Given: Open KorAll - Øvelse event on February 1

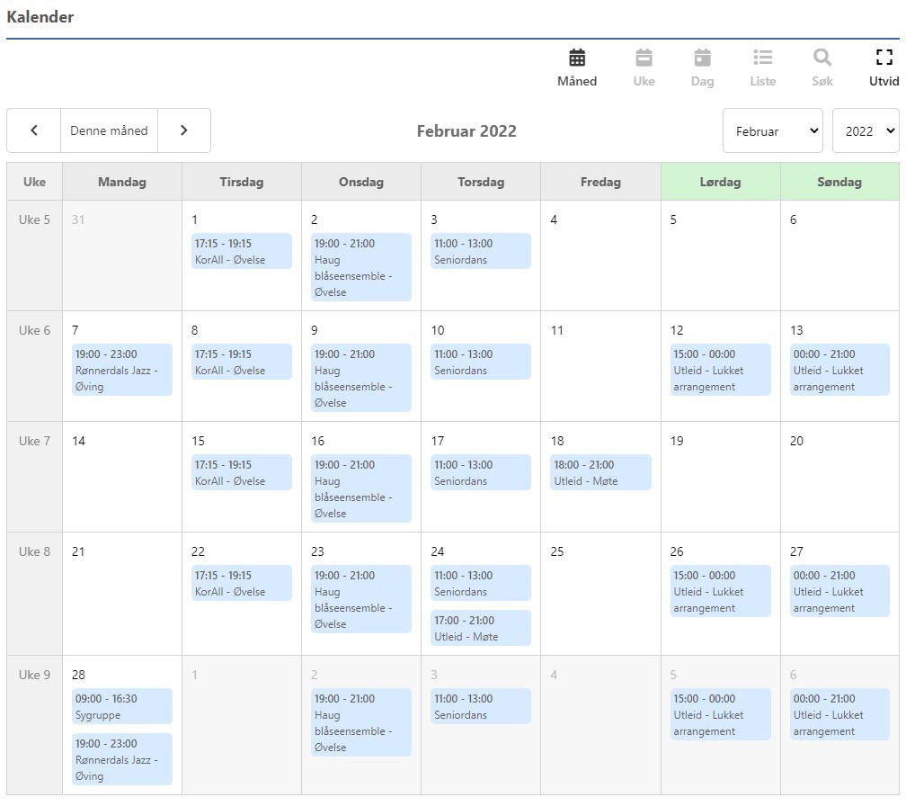Looking at the screenshot, I should [x=242, y=251].
